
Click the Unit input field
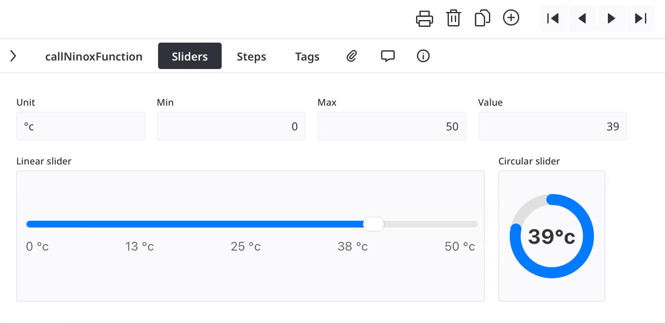click(x=81, y=126)
